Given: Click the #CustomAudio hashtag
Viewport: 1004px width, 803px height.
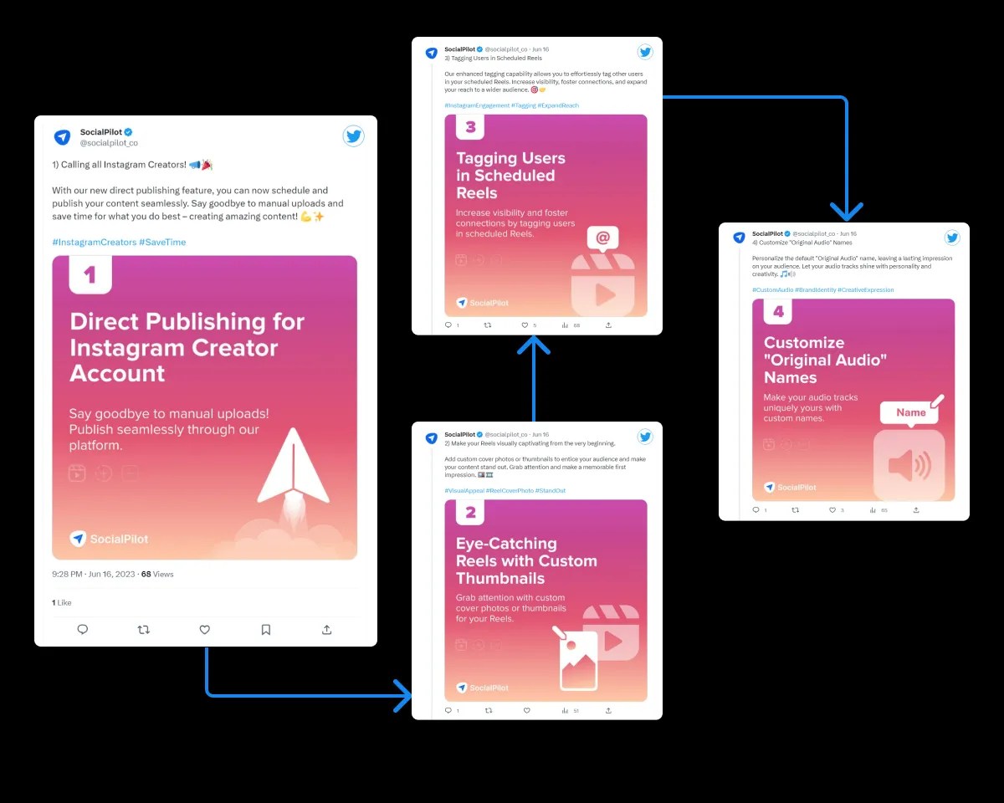Looking at the screenshot, I should (x=773, y=289).
